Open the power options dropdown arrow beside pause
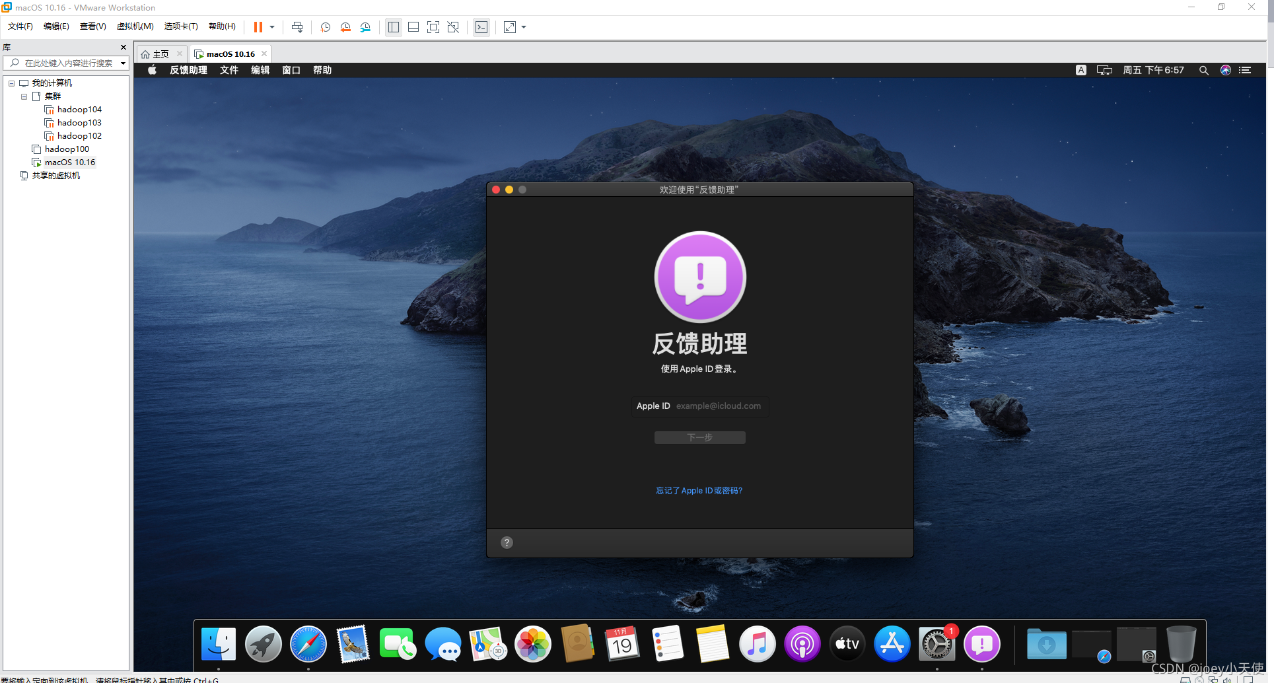This screenshot has width=1274, height=683. click(x=272, y=27)
